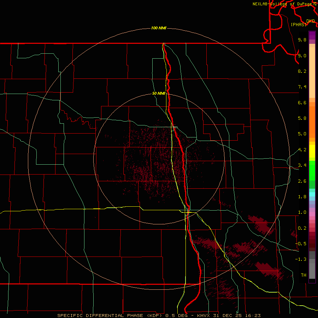Pick the yellow segment of the color bar

312,151
